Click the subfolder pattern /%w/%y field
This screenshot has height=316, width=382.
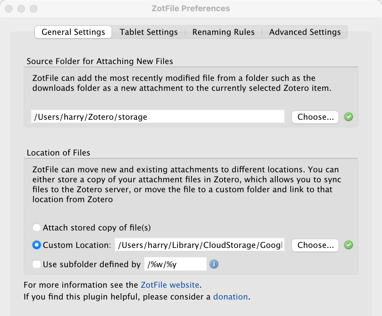coord(175,264)
